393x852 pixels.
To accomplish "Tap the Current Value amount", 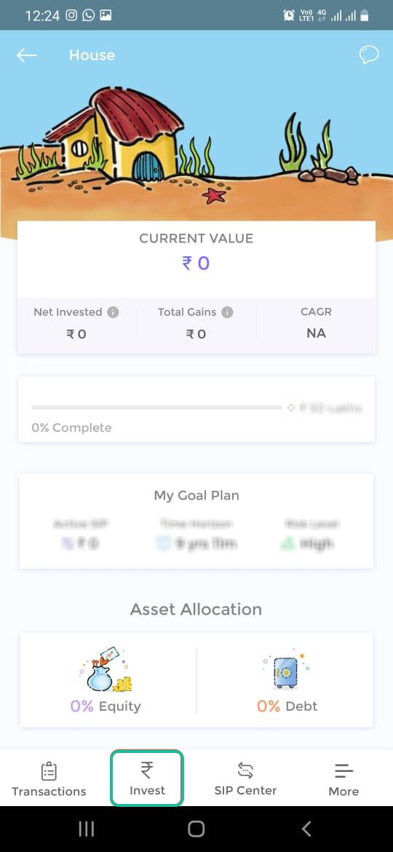I will pos(196,264).
